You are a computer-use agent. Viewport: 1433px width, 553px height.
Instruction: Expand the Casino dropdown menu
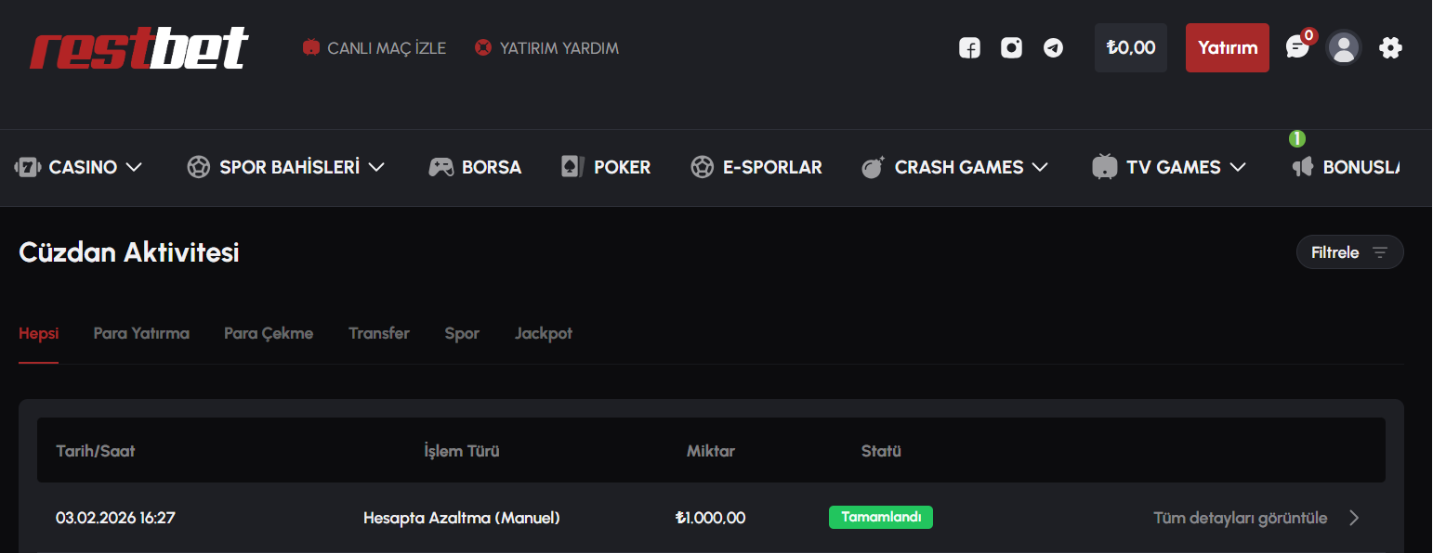pos(78,167)
